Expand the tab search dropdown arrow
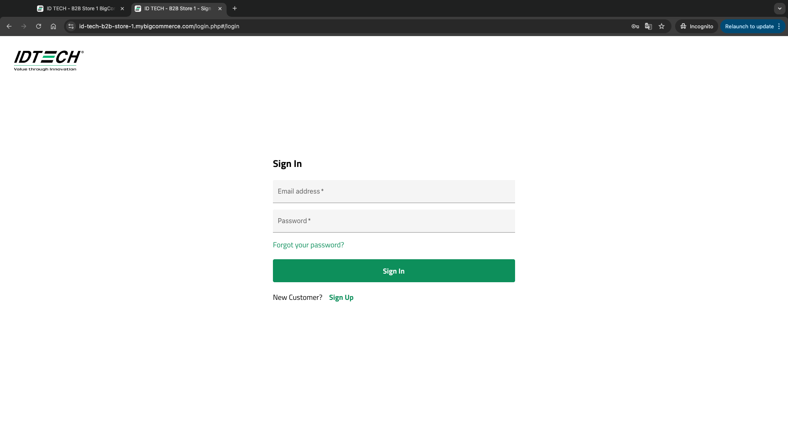Screen dimensions: 788x443 click(x=779, y=8)
